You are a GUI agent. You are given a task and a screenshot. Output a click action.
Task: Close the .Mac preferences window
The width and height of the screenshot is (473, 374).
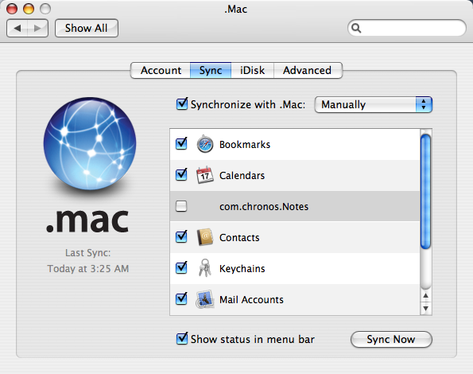click(12, 9)
